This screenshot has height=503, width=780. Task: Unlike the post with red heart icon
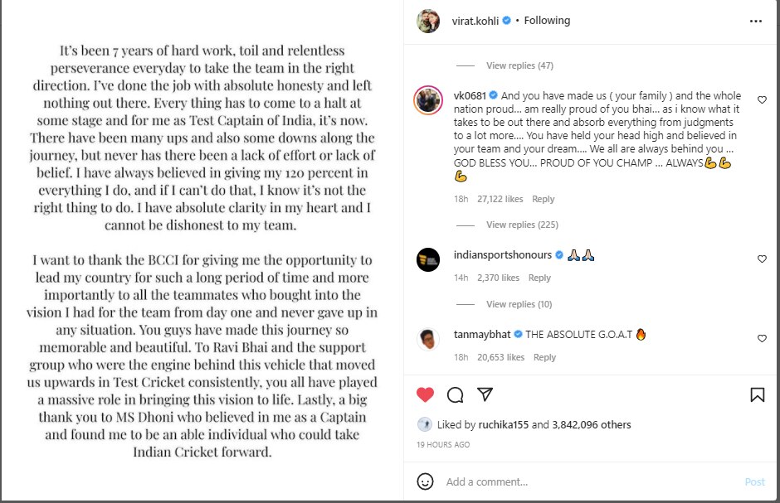(x=425, y=394)
